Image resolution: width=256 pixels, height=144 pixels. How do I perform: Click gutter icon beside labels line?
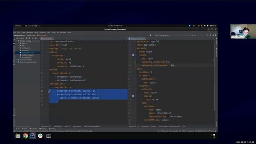[133, 55]
